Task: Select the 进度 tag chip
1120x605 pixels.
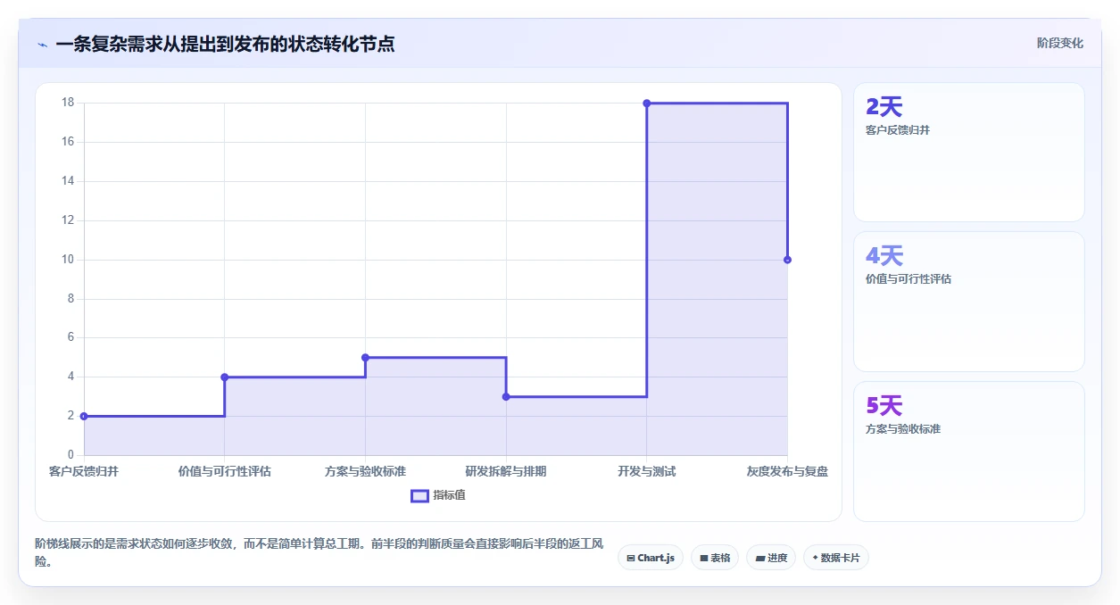Action: pos(771,558)
